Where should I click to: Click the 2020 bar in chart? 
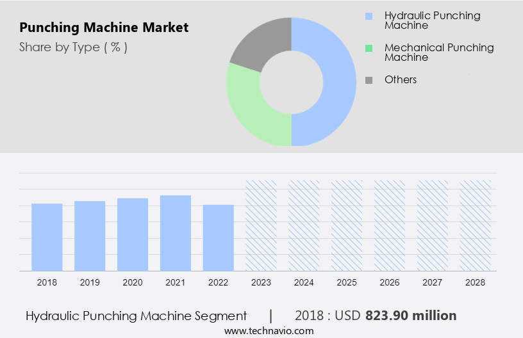tap(133, 234)
